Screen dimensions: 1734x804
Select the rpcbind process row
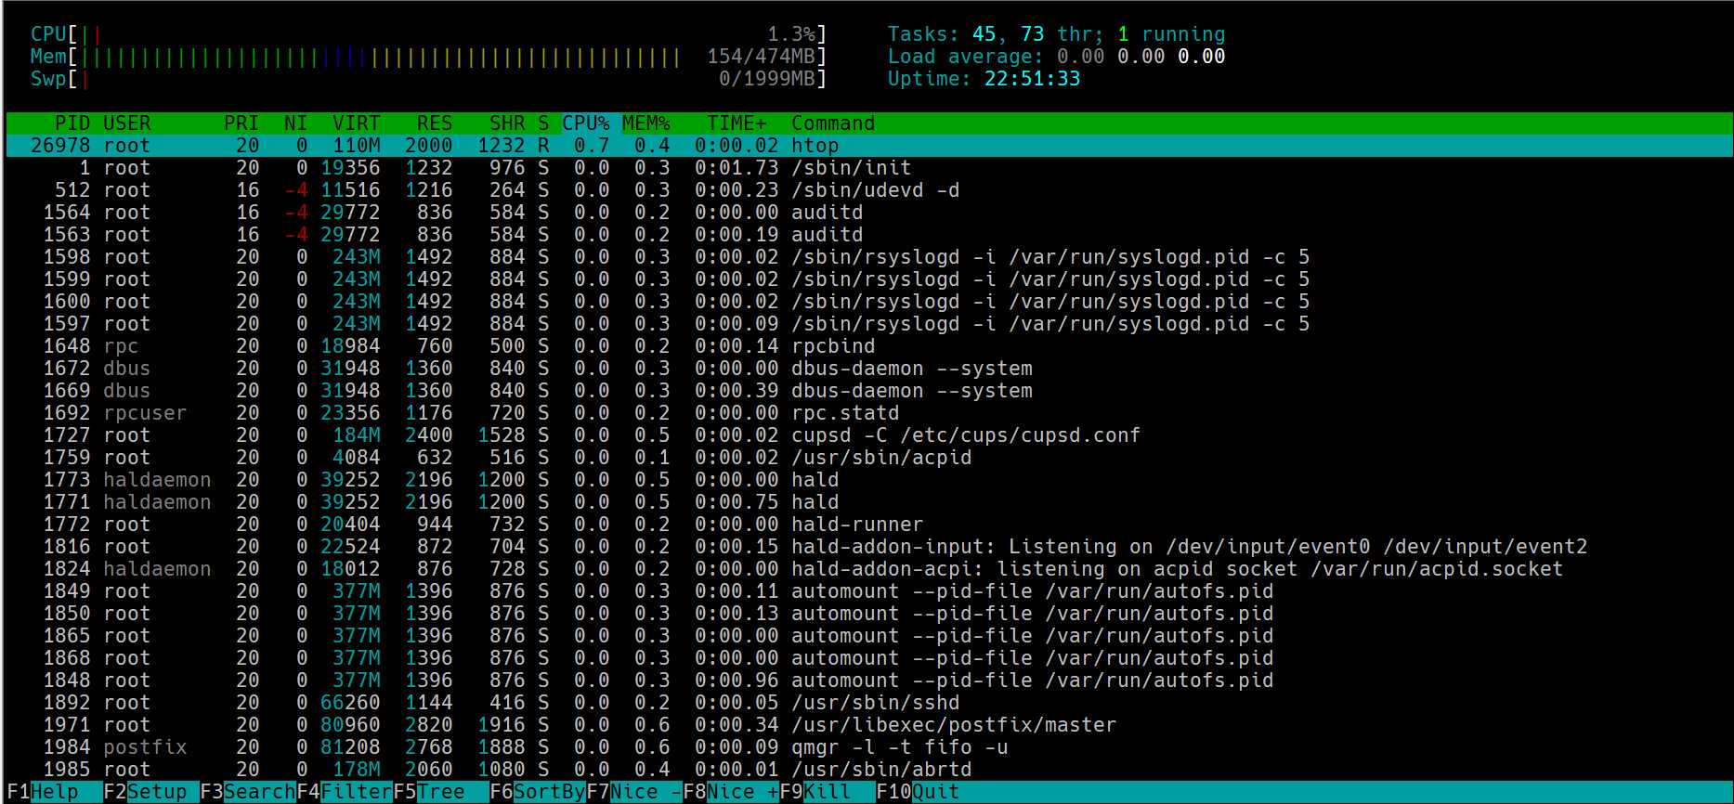pyautogui.click(x=869, y=346)
